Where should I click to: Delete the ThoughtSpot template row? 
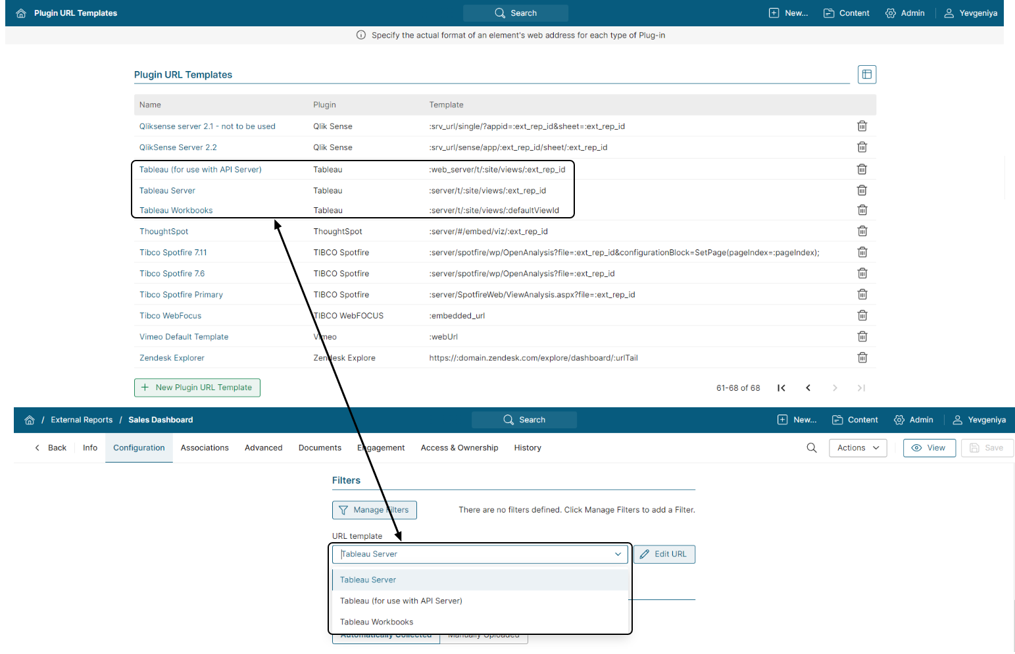point(862,231)
